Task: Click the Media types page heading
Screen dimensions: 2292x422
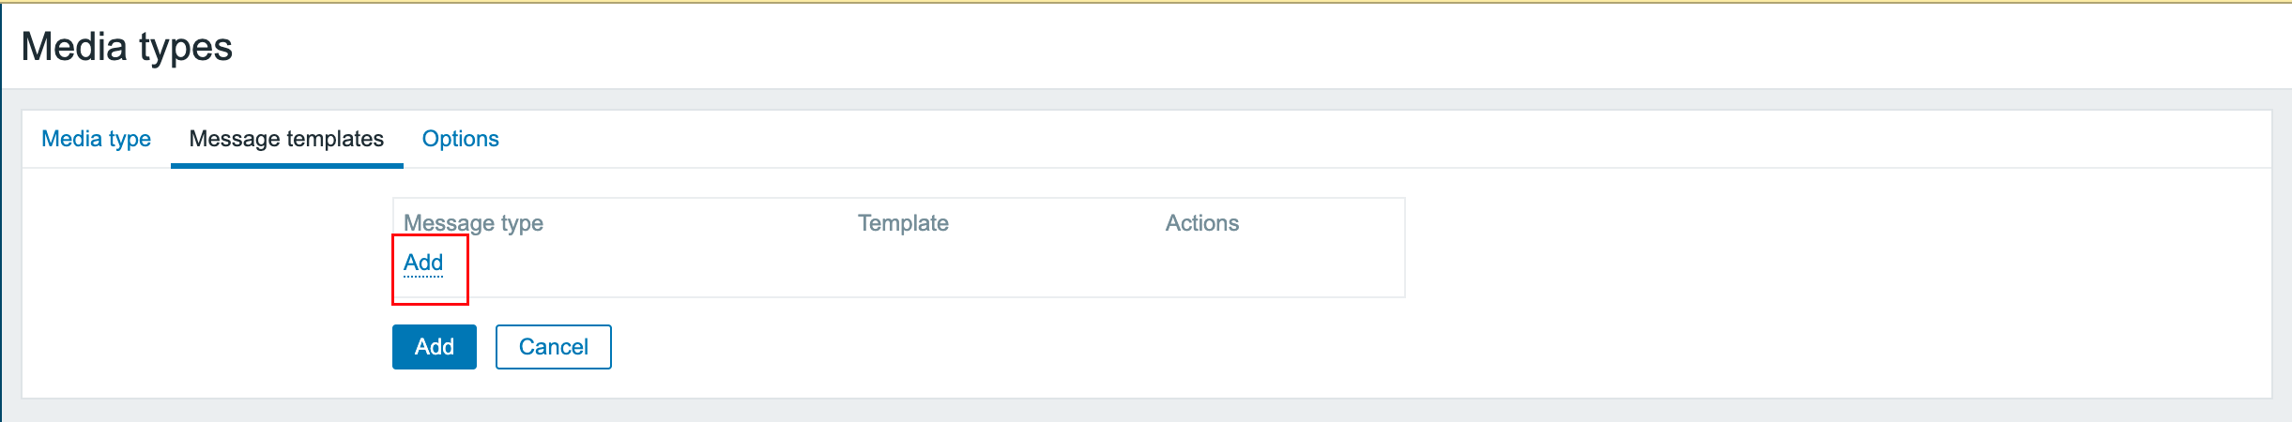Action: 127,47
